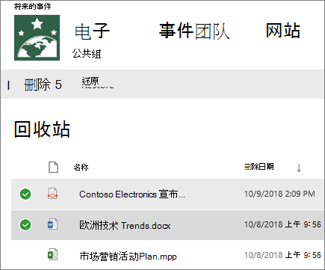Click the 回收站 page heading
325x270 pixels.
pos(42,129)
